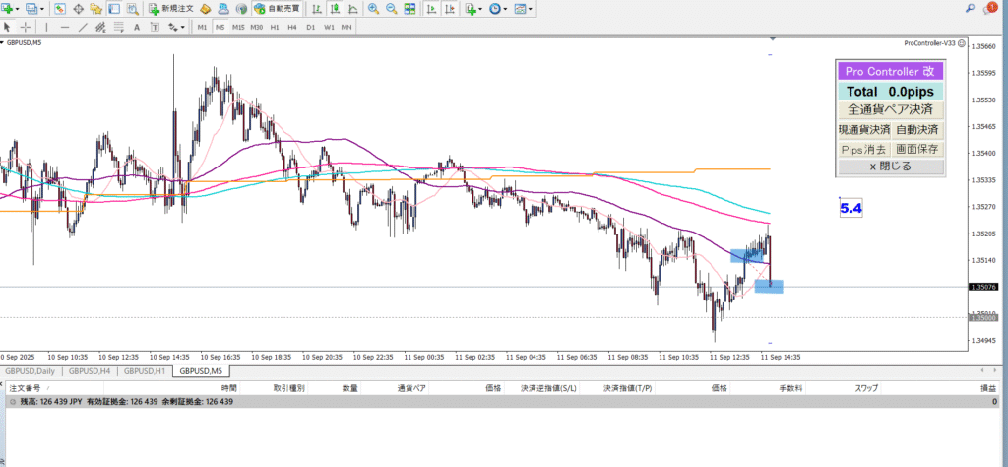Click the zoom out magnifier icon

(393, 9)
